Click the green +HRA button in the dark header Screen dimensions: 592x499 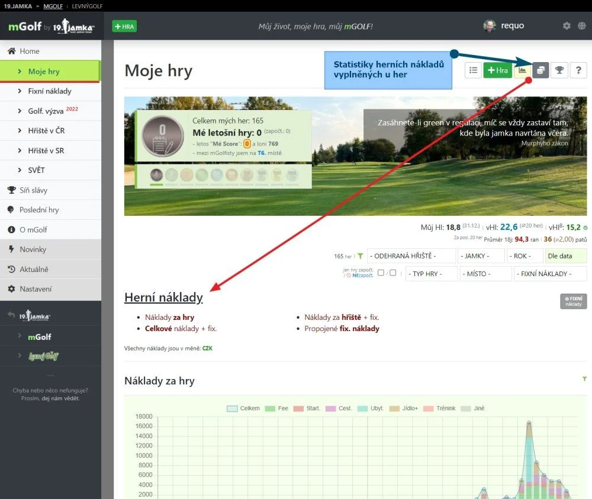pyautogui.click(x=124, y=27)
